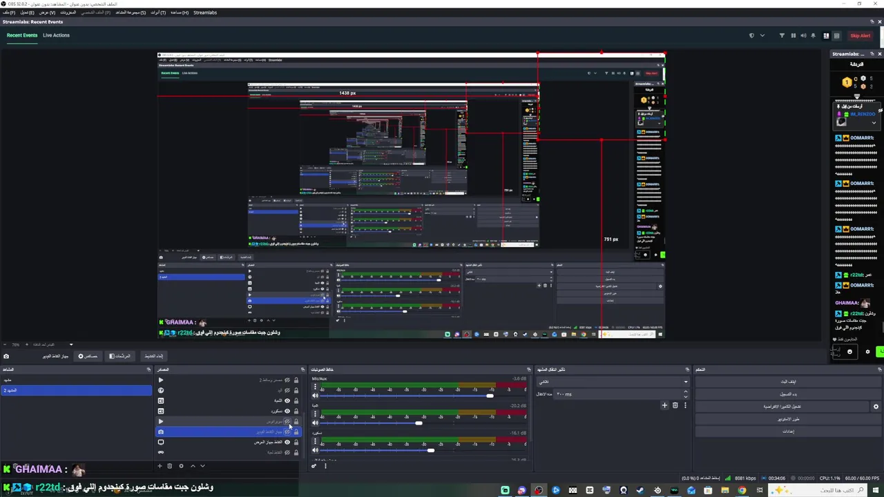Click the filter icon in Recent Events

tap(782, 36)
